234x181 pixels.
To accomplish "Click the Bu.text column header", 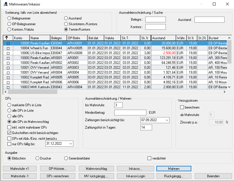I will coord(217,38).
